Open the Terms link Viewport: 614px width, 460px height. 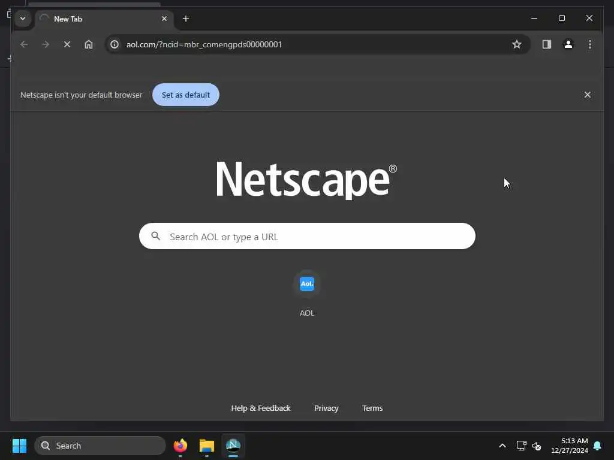point(372,408)
